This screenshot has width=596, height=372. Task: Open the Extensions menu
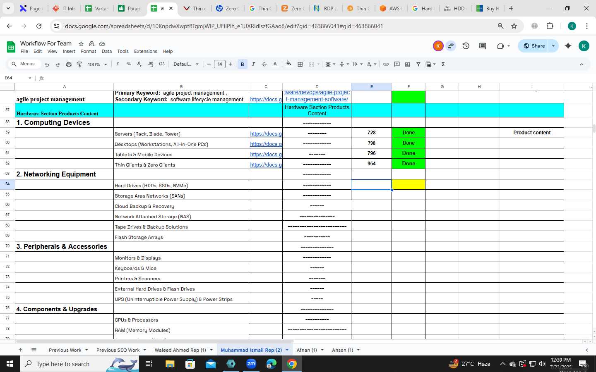point(146,51)
